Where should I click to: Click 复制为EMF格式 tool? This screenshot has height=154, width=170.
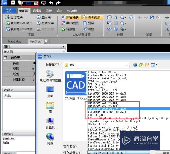click(x=19, y=23)
